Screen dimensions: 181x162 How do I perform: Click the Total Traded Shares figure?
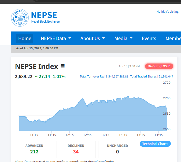pos(166,77)
